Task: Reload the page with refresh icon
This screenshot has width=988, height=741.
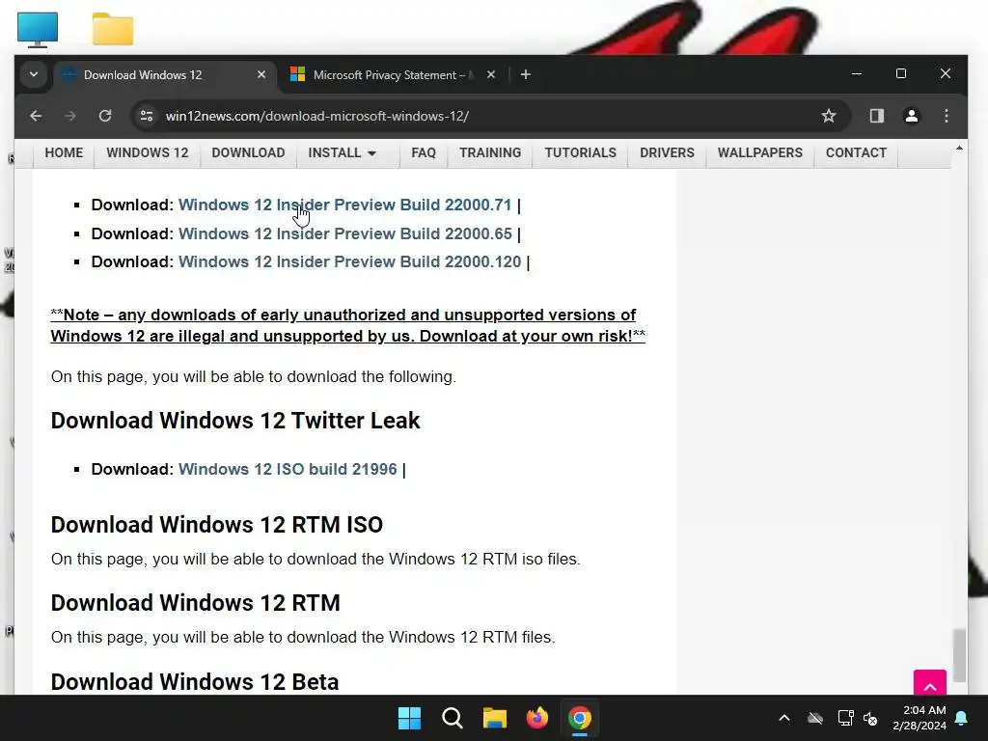Action: (105, 116)
